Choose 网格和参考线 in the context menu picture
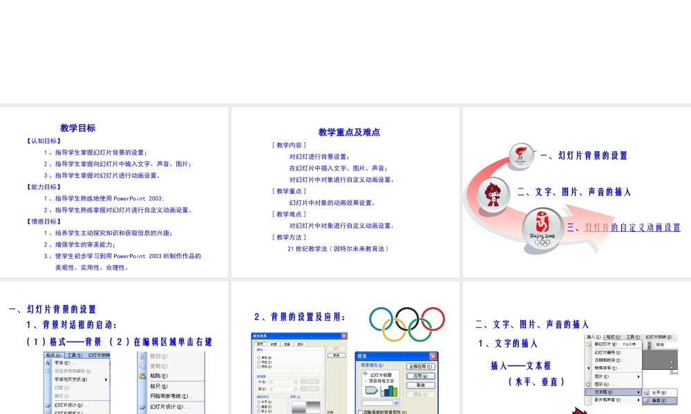 (171, 396)
